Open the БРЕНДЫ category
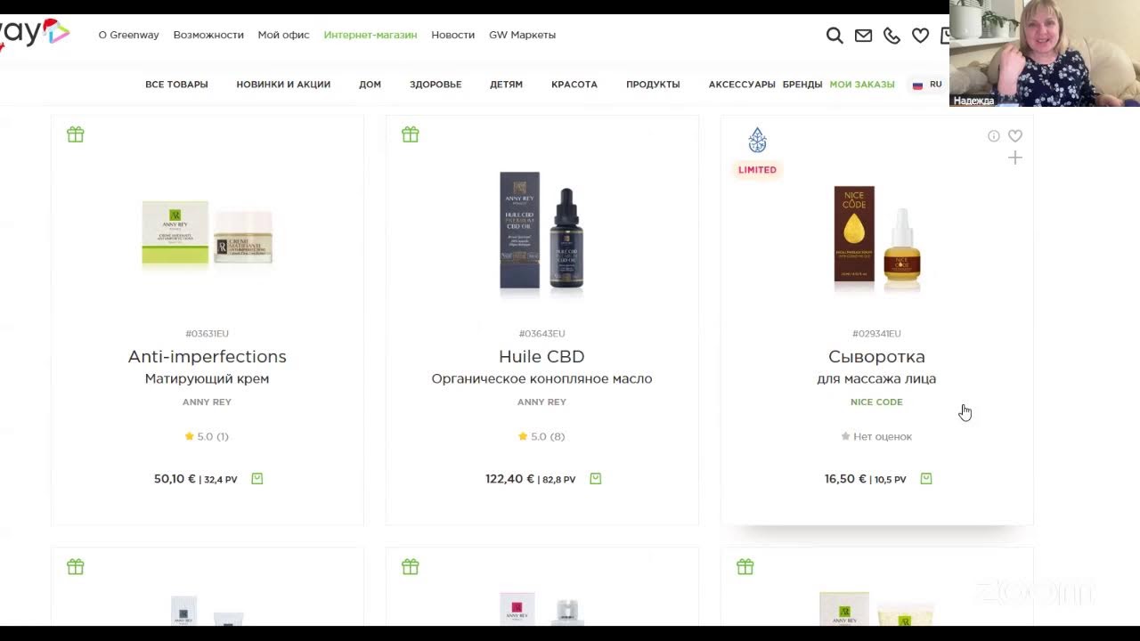 (x=802, y=85)
